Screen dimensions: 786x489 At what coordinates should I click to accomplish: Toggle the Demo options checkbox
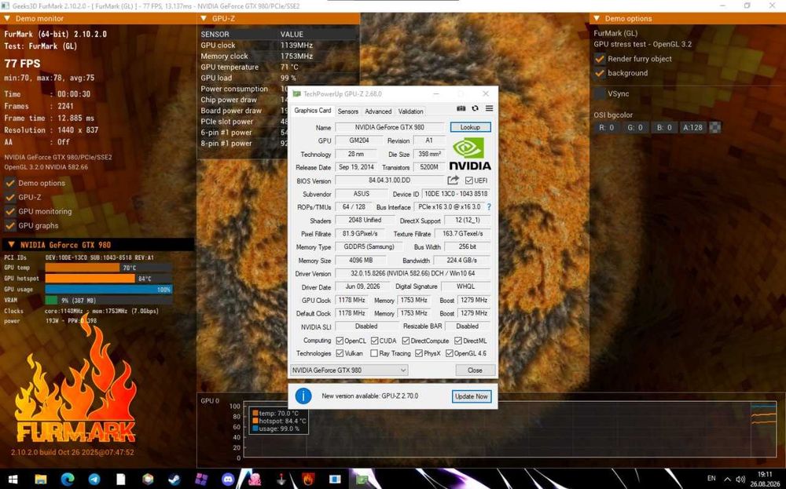tap(10, 183)
